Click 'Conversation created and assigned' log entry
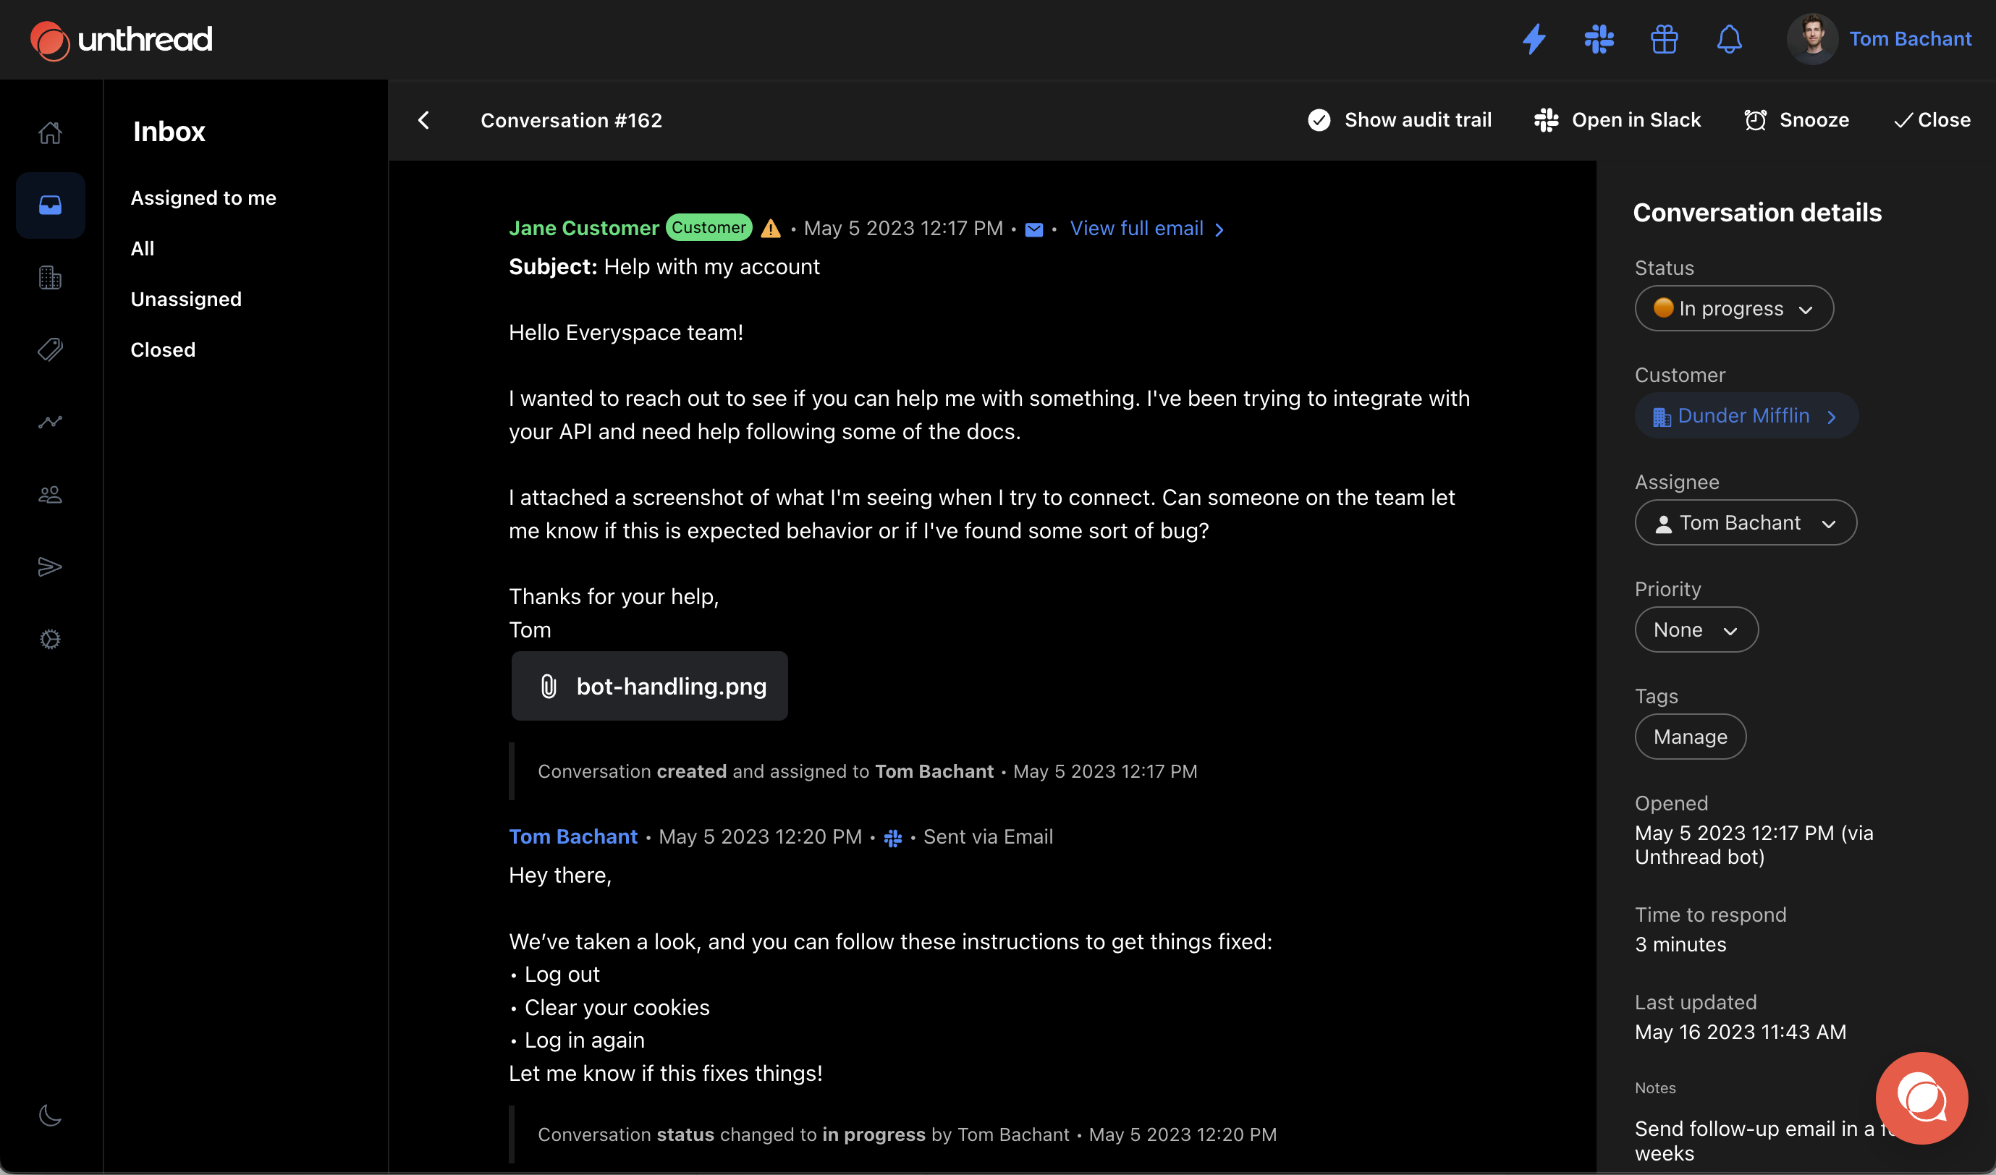Viewport: 1996px width, 1175px height. pos(867,772)
